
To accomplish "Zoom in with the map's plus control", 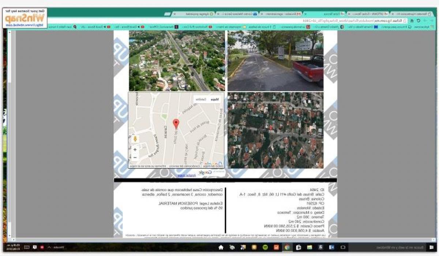I will tap(135, 149).
